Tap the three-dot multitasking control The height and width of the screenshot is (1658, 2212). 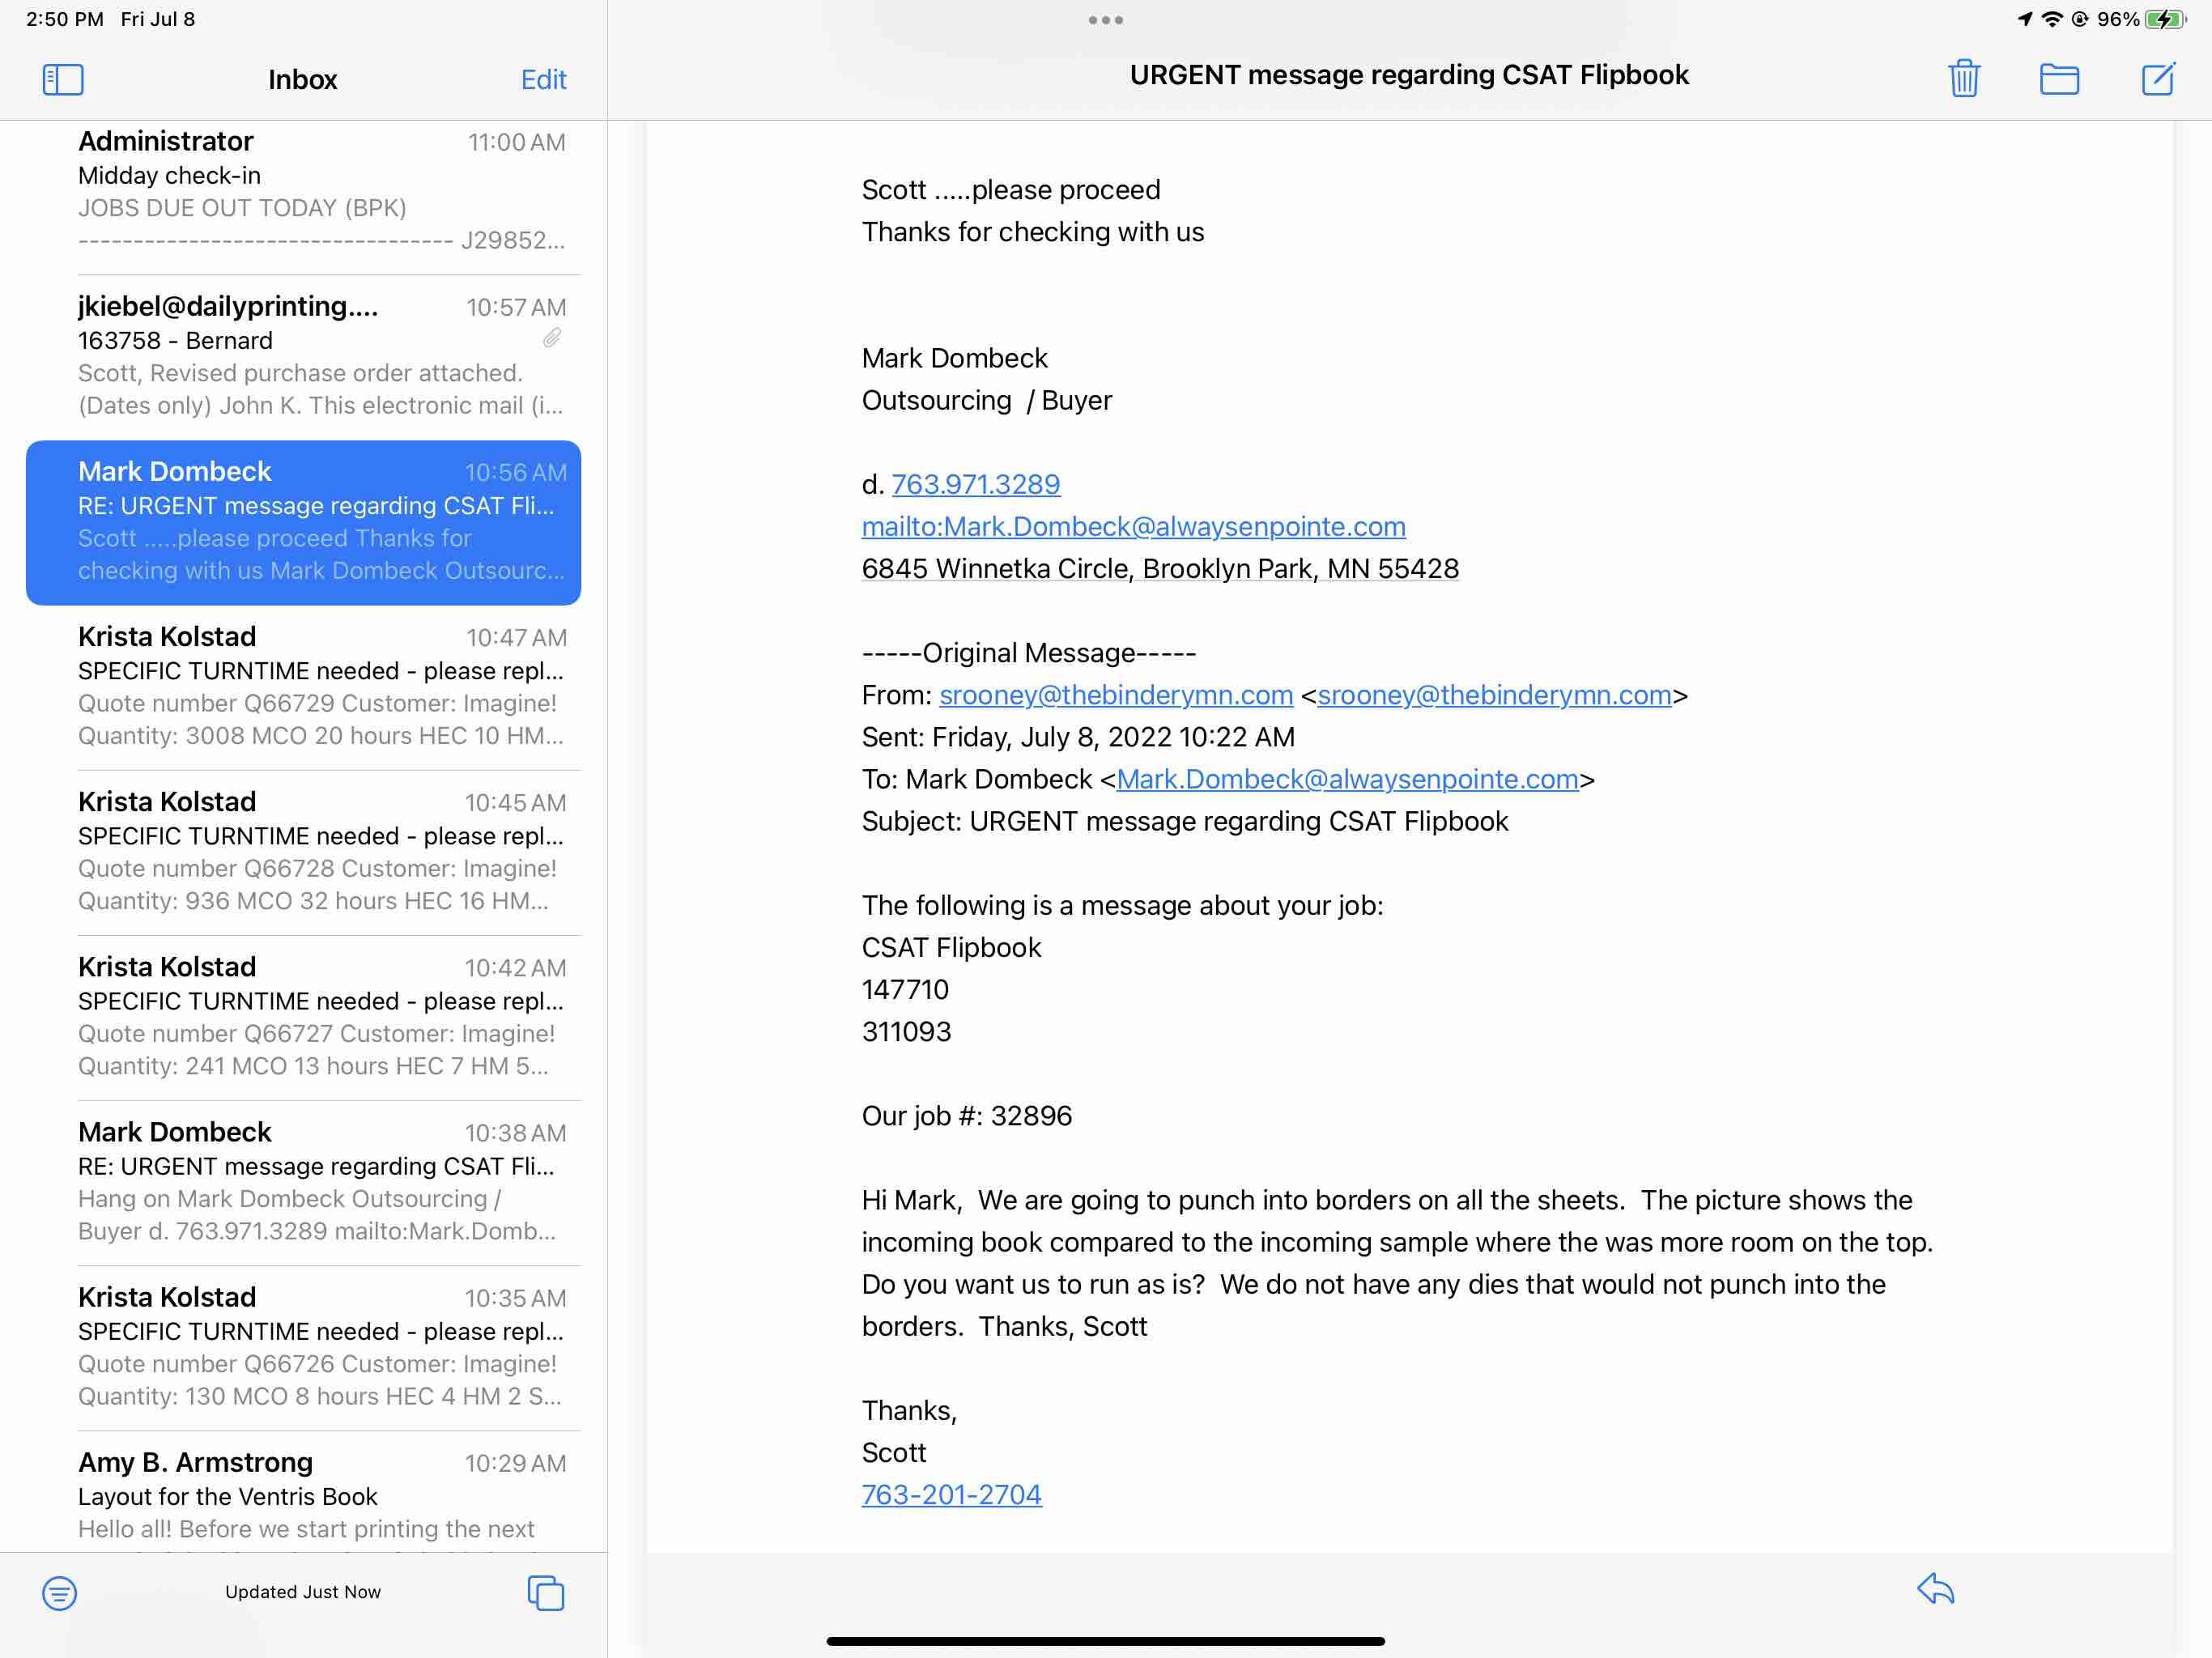(1105, 20)
